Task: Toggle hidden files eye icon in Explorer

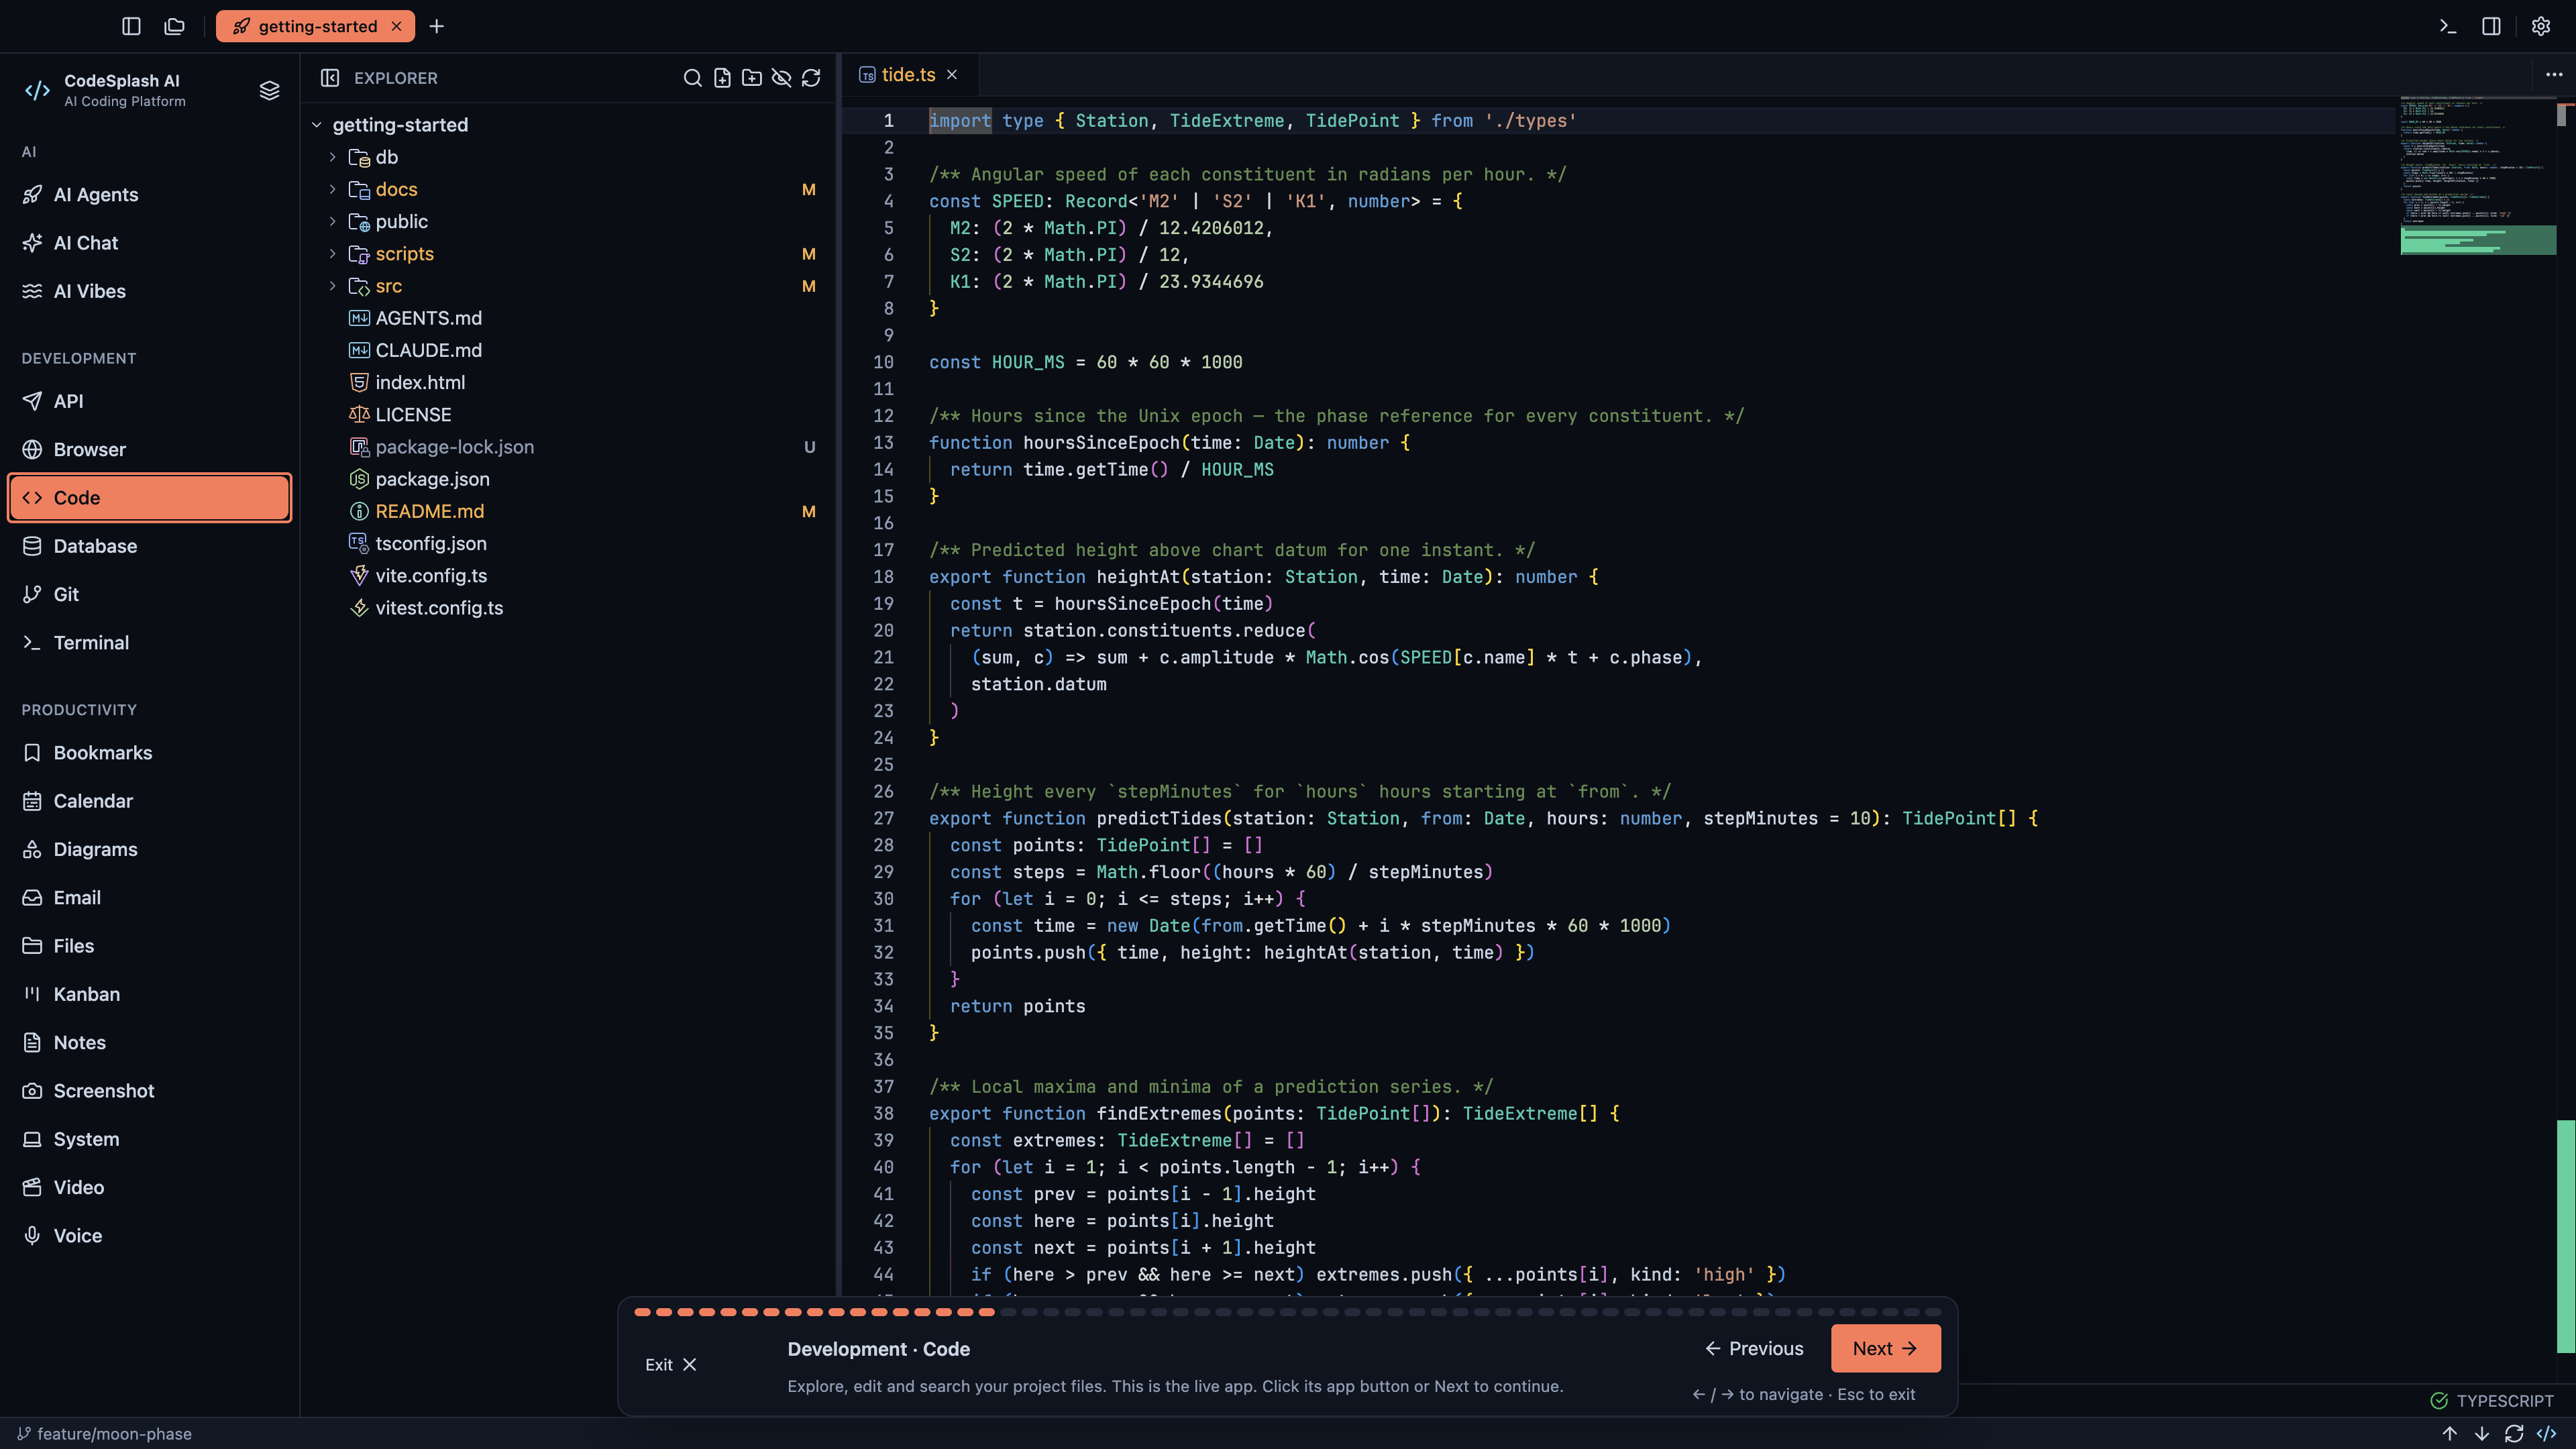Action: click(782, 77)
